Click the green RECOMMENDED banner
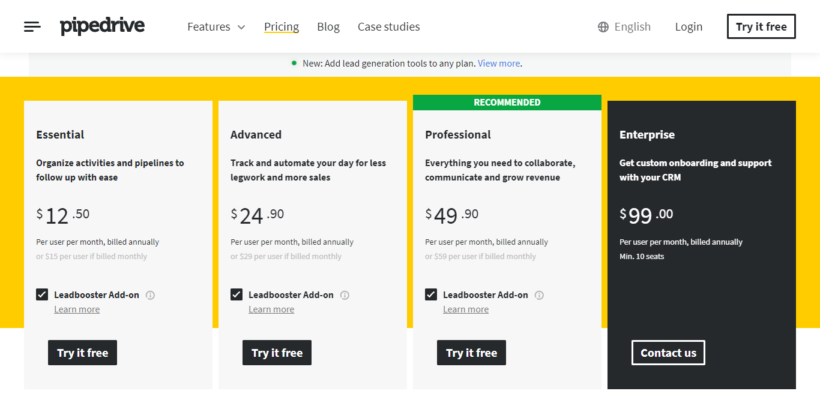 click(507, 103)
